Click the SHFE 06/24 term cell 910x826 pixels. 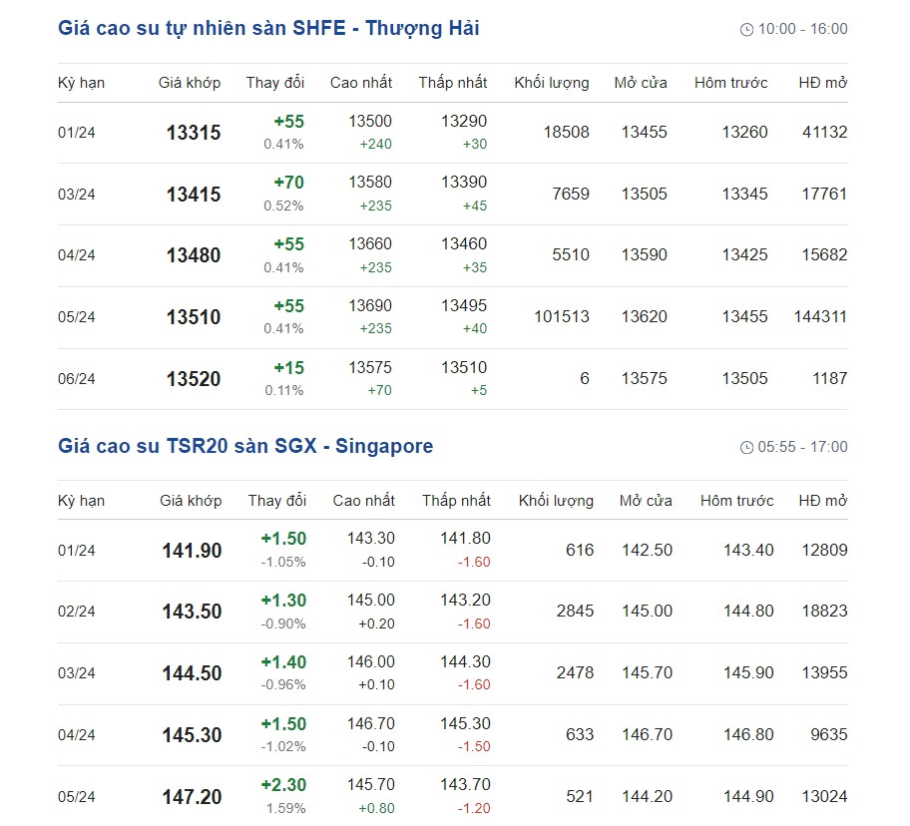(x=77, y=379)
